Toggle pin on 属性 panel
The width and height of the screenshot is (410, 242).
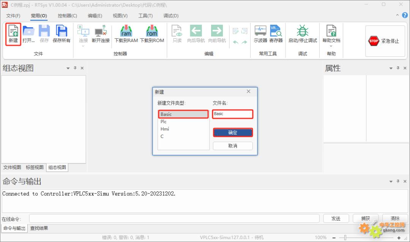(398, 68)
